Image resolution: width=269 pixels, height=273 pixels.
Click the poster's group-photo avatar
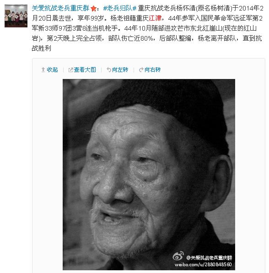16,16
